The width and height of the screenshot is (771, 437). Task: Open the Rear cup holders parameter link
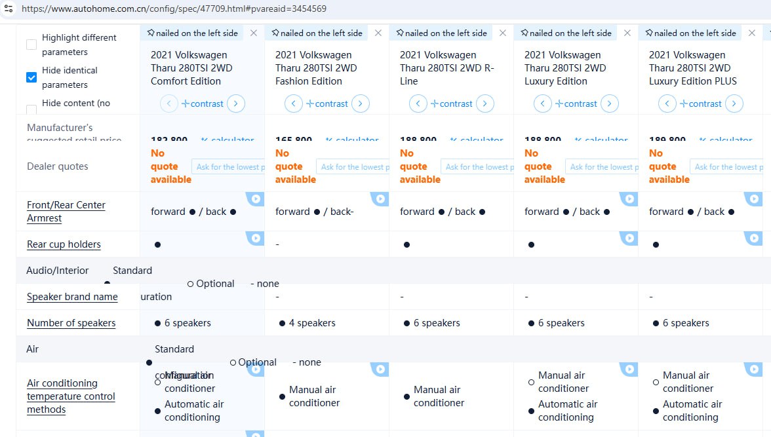point(64,244)
